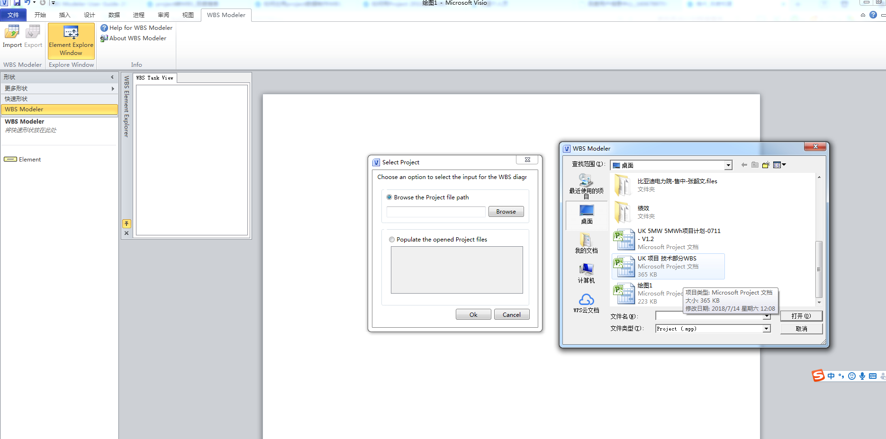Click the pin icon on WBS Element Explorer
The height and width of the screenshot is (439, 886).
(127, 224)
